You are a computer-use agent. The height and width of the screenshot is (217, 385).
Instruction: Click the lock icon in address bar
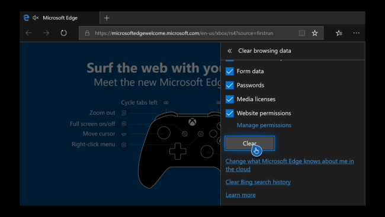87,33
